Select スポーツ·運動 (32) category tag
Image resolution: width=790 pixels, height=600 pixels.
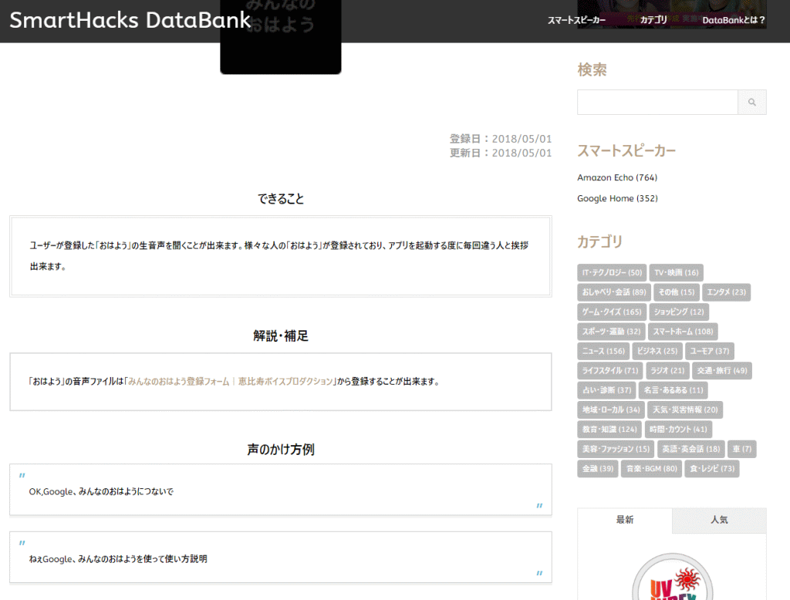pyautogui.click(x=611, y=332)
